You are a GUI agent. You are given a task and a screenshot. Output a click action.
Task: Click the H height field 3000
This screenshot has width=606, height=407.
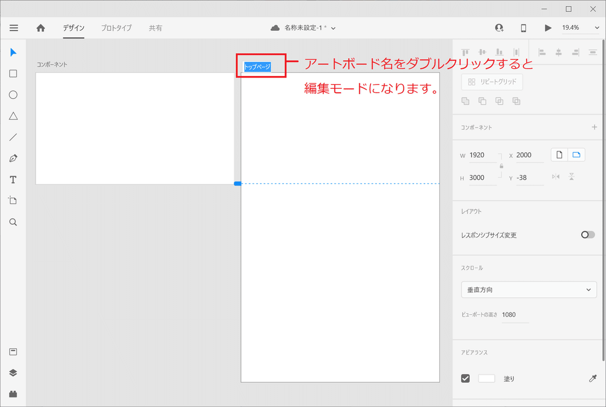tap(483, 178)
